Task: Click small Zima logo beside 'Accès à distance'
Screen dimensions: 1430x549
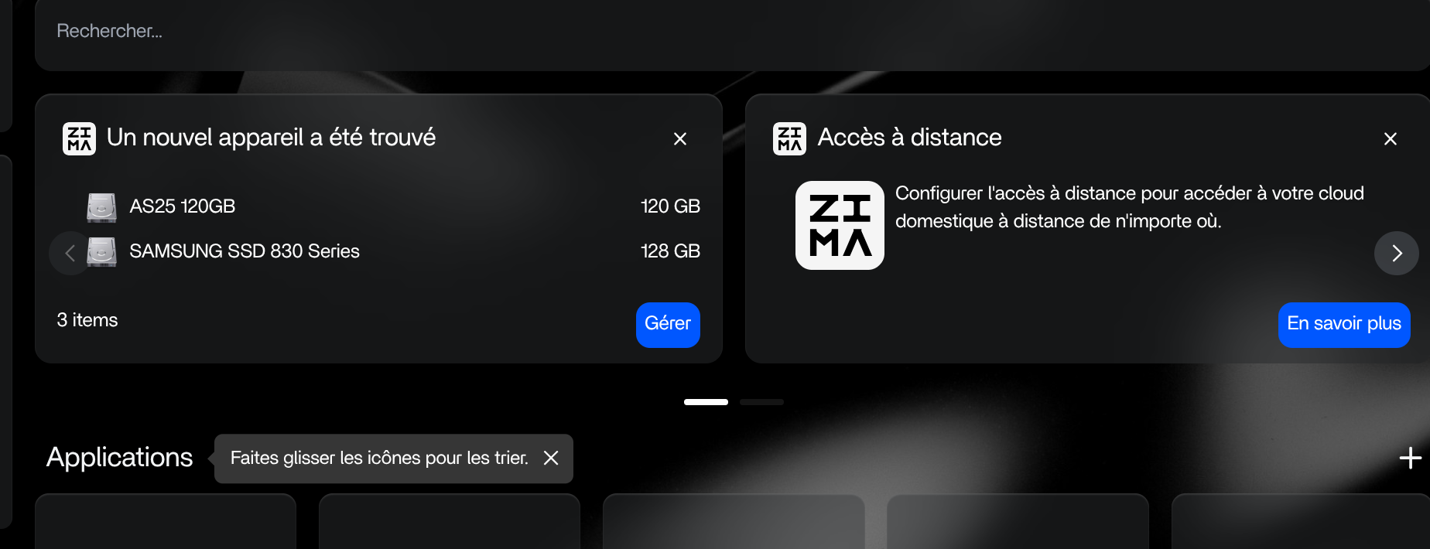Action: (x=789, y=138)
